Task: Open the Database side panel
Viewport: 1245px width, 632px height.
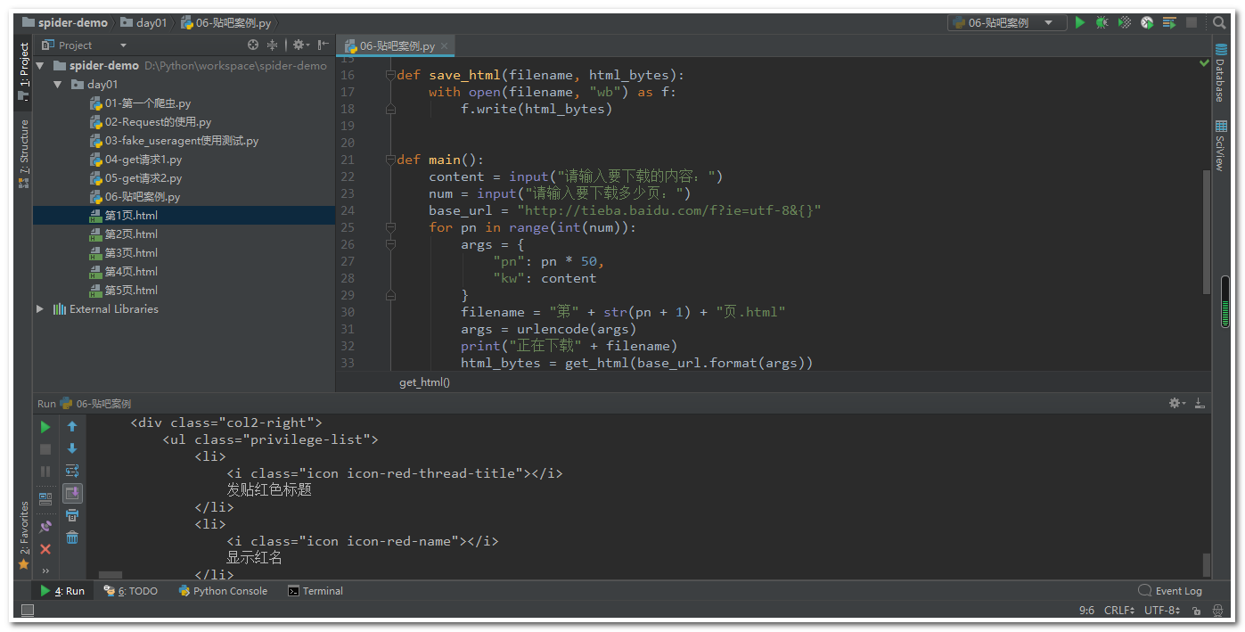Action: click(1220, 73)
